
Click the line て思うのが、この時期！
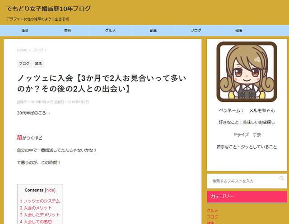[x=39, y=163]
